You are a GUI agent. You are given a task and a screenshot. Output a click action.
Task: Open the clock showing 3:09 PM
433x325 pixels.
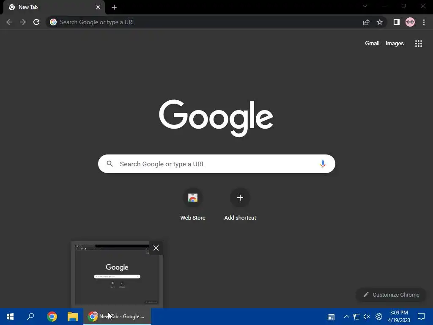click(x=399, y=317)
